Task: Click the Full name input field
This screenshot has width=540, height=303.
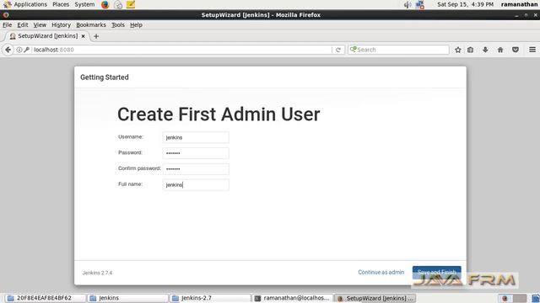Action: (196, 185)
